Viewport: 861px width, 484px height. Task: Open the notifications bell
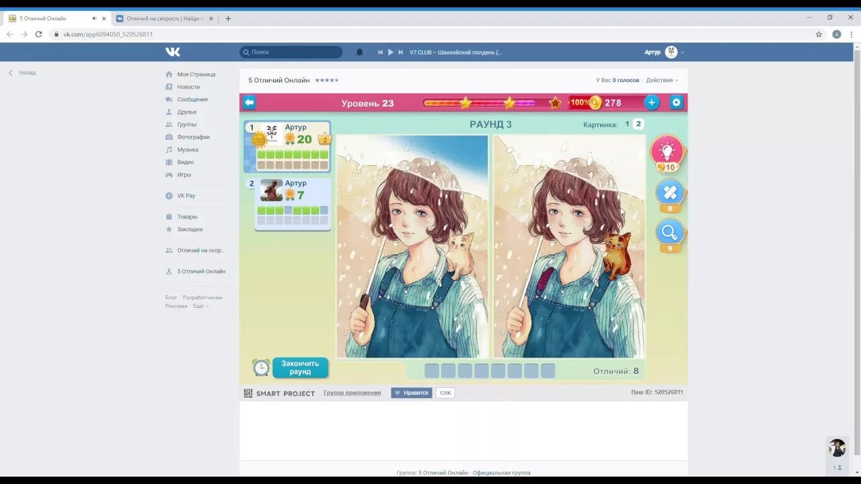(360, 52)
